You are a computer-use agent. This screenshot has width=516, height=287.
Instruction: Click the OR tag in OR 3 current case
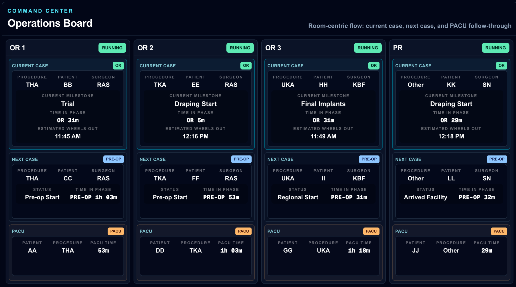coord(374,66)
